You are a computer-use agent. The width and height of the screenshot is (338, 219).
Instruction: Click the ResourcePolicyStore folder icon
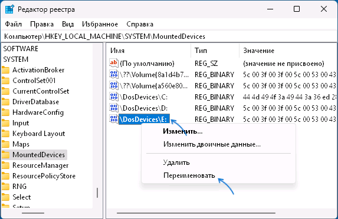pyautogui.click(x=6, y=176)
